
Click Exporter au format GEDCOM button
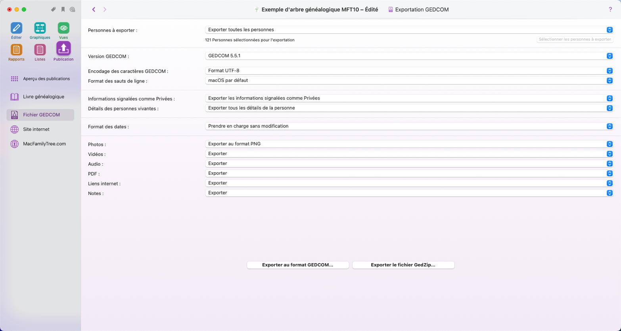297,265
